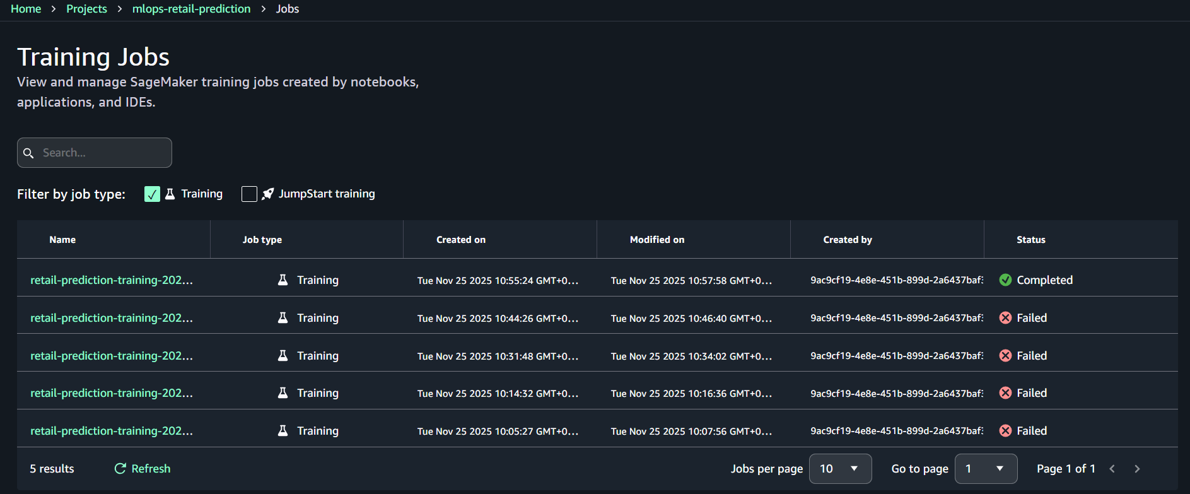Viewport: 1190px width, 494px height.
Task: Click the green Completed status check icon
Action: tap(1006, 280)
